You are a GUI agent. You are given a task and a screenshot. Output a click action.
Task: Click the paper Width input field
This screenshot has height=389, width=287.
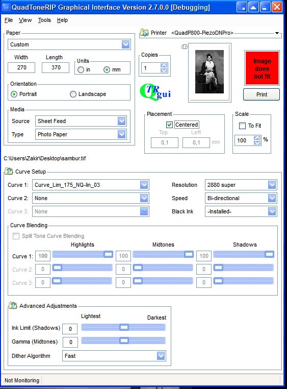click(21, 67)
